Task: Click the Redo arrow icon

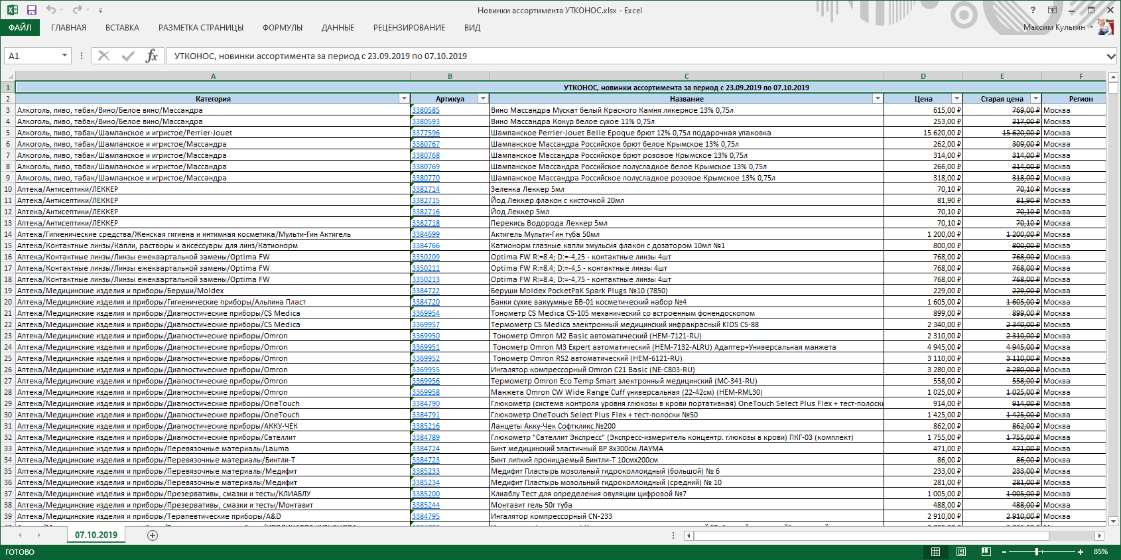Action: [77, 10]
